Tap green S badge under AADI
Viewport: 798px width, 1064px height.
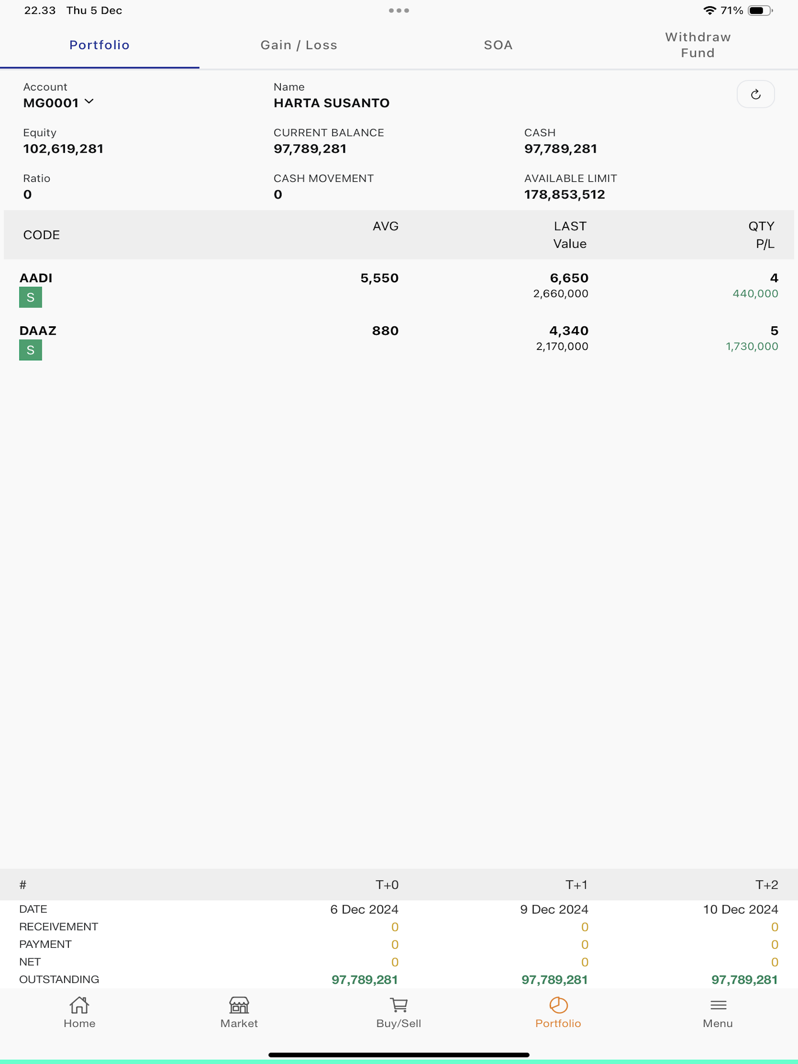click(30, 297)
